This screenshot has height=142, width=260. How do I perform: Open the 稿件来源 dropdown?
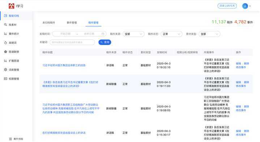click(133, 34)
